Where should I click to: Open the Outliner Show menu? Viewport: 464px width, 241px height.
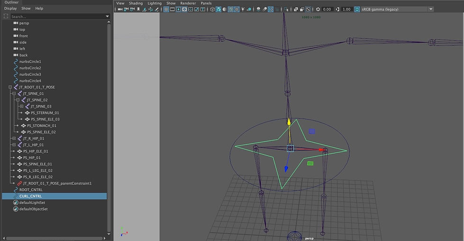pos(26,8)
